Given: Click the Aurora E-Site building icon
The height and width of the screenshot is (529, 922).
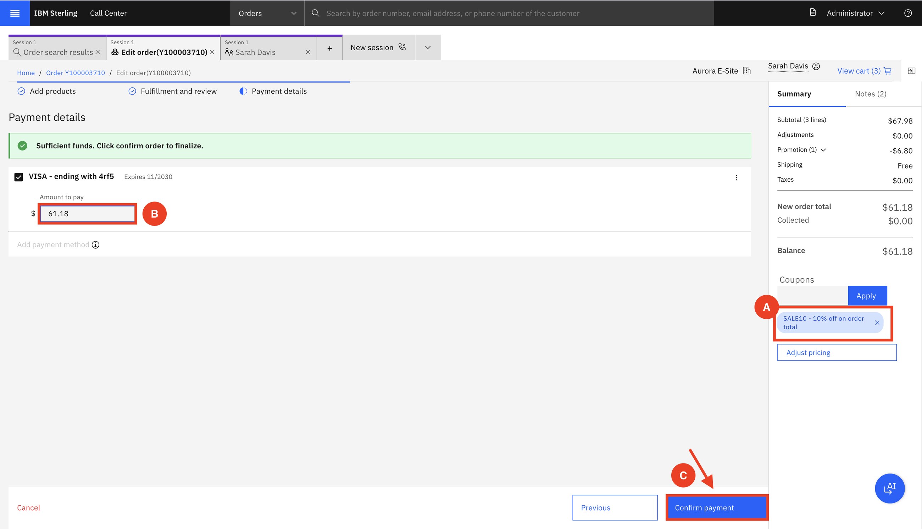Looking at the screenshot, I should coord(746,71).
